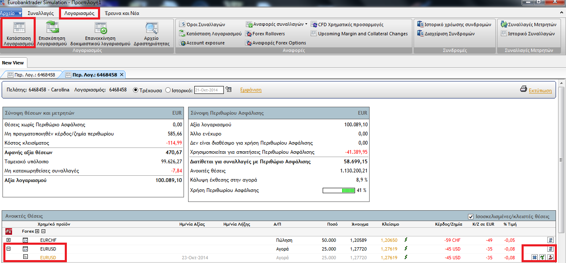Click the Ποσό column header

(332, 224)
